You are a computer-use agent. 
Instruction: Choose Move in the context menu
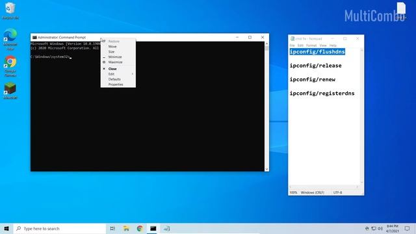pyautogui.click(x=118, y=46)
